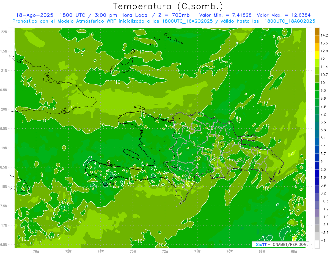
Task: Click the '72W' longitude label
Action: 165,251
